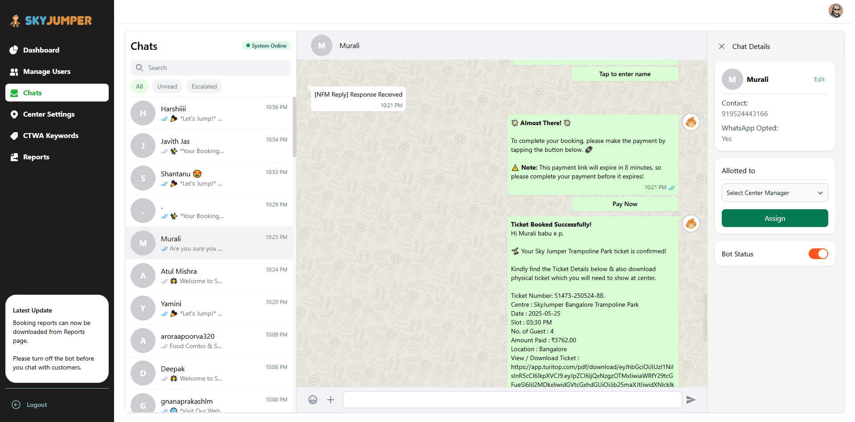Open the profile avatar in the top-right corner

835,11
